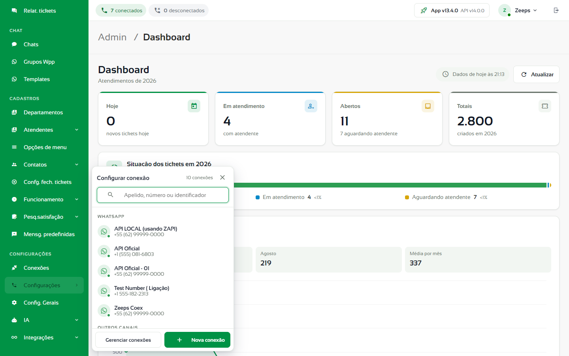569x356 pixels.
Task: Click the 0 desconectados status pill
Action: pyautogui.click(x=179, y=10)
